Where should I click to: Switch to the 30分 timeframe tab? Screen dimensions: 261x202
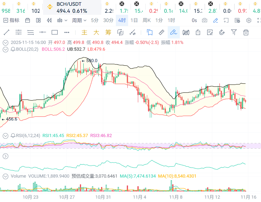click(108, 21)
